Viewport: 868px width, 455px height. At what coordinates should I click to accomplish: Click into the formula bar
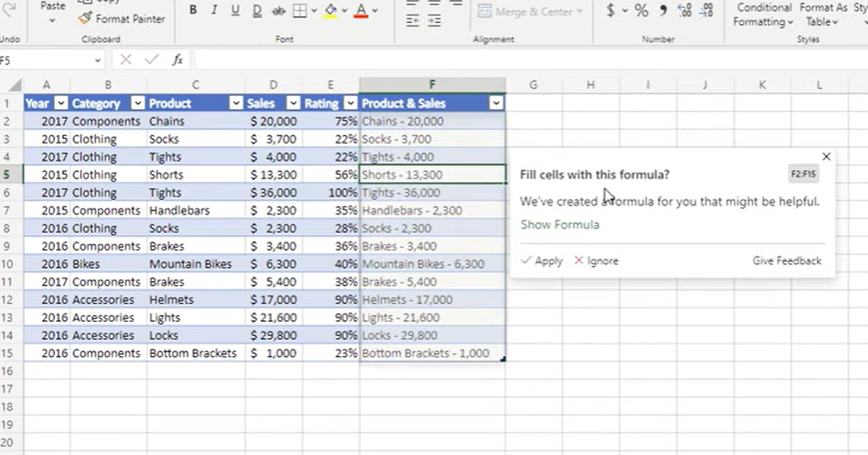pyautogui.click(x=530, y=59)
